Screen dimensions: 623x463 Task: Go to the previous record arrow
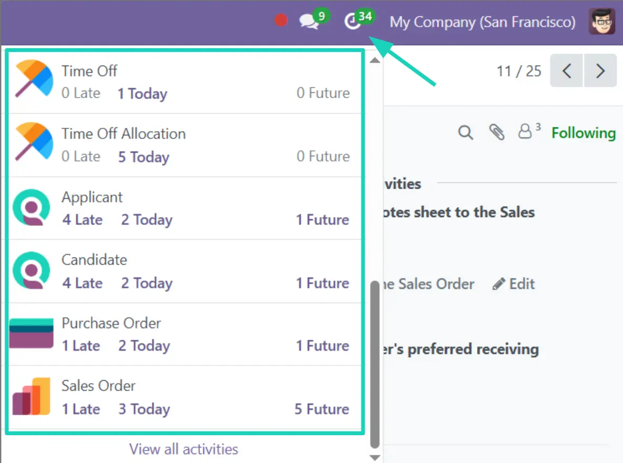[566, 71]
